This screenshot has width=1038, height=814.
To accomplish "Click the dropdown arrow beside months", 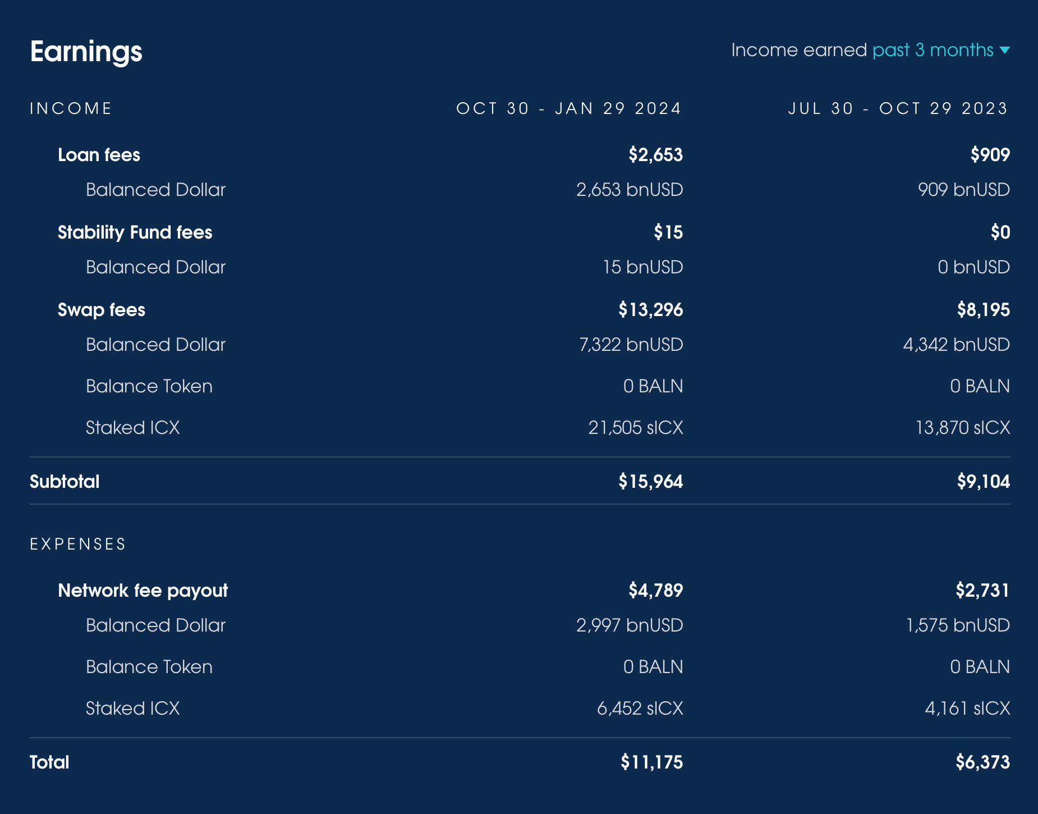I will (x=1005, y=51).
